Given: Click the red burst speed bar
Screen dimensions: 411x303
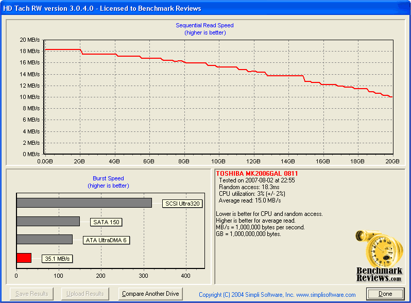Looking at the screenshot, I should pyautogui.click(x=24, y=258).
